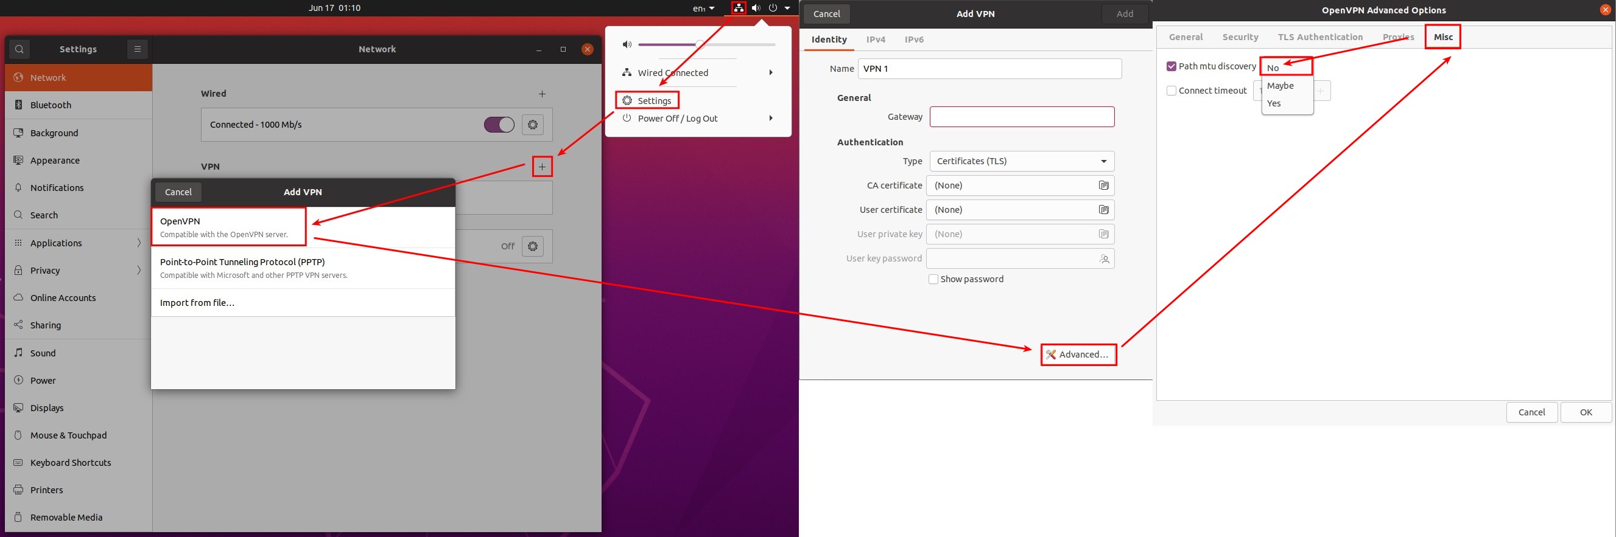Open the Settings hamburger menu

[138, 49]
